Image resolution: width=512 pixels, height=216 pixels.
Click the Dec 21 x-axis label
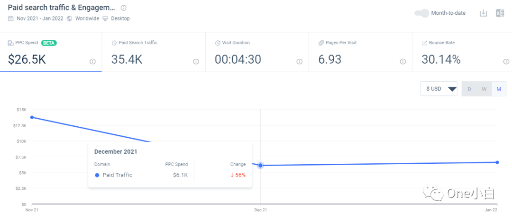coord(261,210)
